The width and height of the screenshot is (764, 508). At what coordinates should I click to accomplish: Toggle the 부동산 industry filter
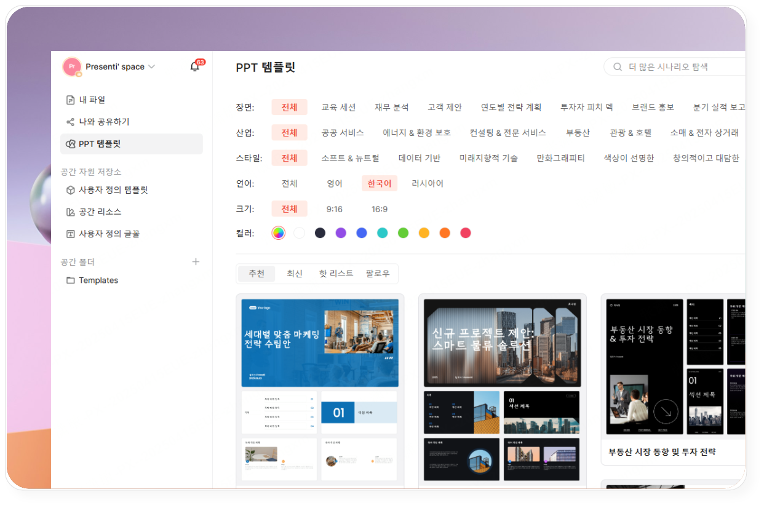pyautogui.click(x=578, y=132)
